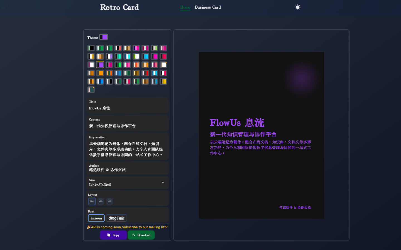
Task: Open the API mailing list subscribe link
Action: click(127, 227)
